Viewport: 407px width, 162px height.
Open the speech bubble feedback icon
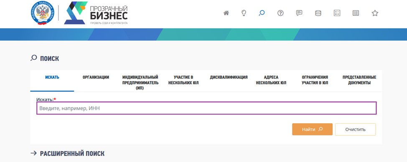click(299, 13)
